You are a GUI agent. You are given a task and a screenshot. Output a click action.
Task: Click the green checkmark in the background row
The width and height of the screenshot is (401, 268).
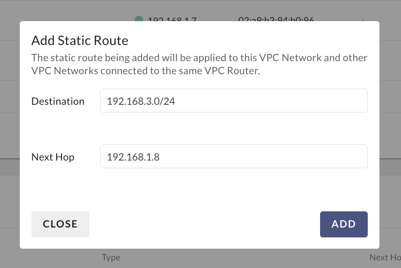tap(362, 20)
